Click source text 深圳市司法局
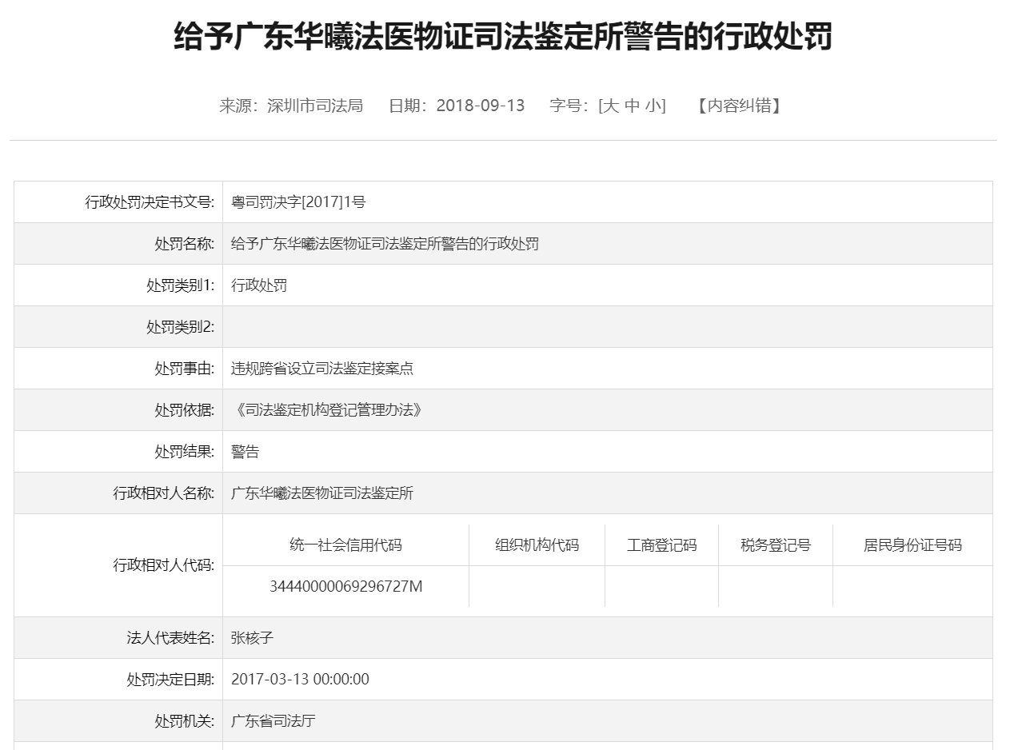Image resolution: width=1030 pixels, height=750 pixels. coord(315,106)
